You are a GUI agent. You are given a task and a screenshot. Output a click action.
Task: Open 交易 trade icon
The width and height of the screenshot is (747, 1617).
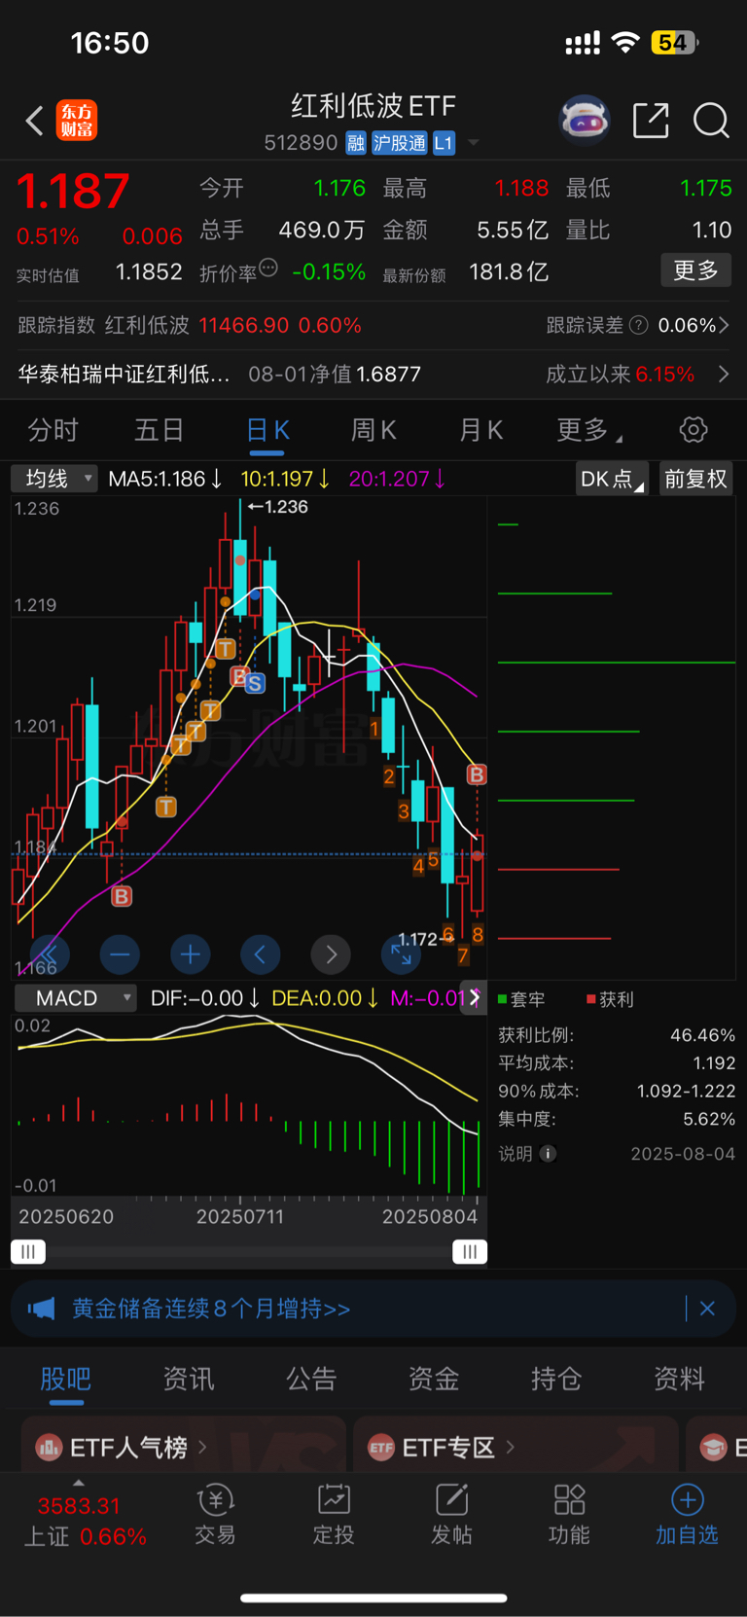click(215, 1500)
